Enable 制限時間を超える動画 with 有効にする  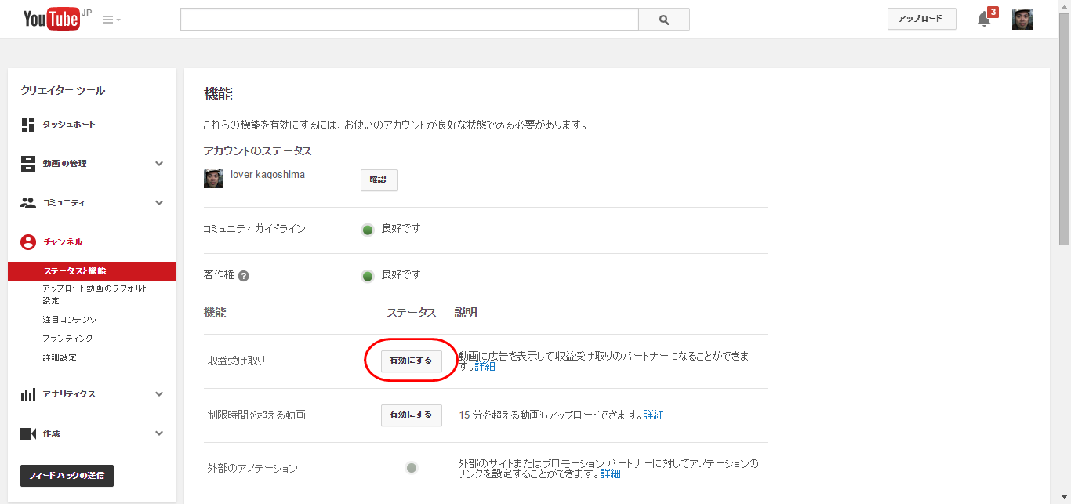pos(411,415)
